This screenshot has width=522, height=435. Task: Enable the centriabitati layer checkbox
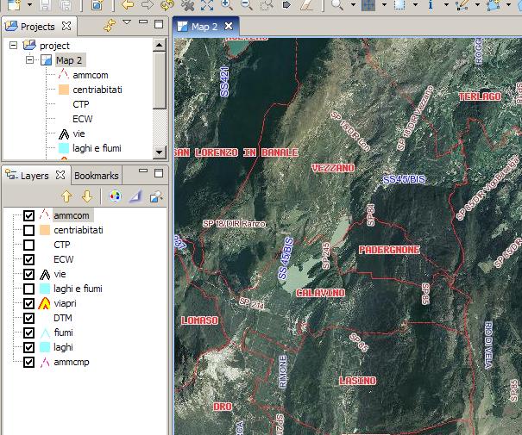(28, 230)
